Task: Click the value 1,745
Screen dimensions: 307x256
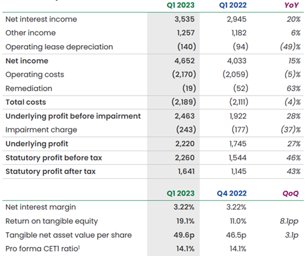Action: tap(238, 144)
